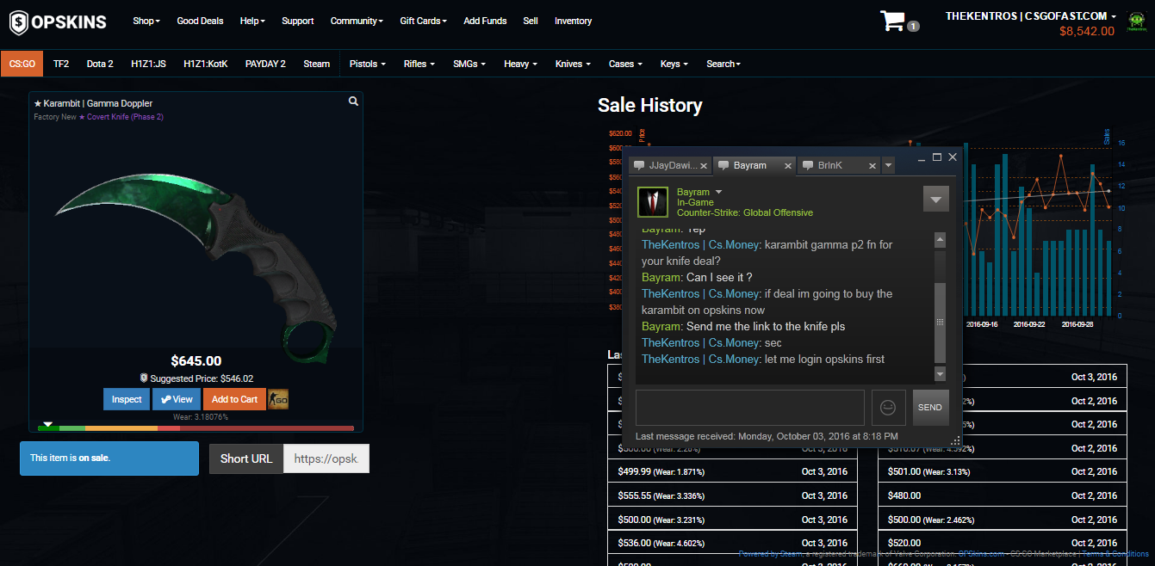The width and height of the screenshot is (1155, 566).
Task: Open the CS:GO icon button beside Add to Cart
Action: pyautogui.click(x=278, y=399)
